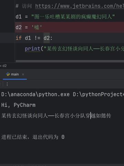Click the editor's horizontal scrollbar
Viewport: 124px width, 166px height.
[70, 61]
